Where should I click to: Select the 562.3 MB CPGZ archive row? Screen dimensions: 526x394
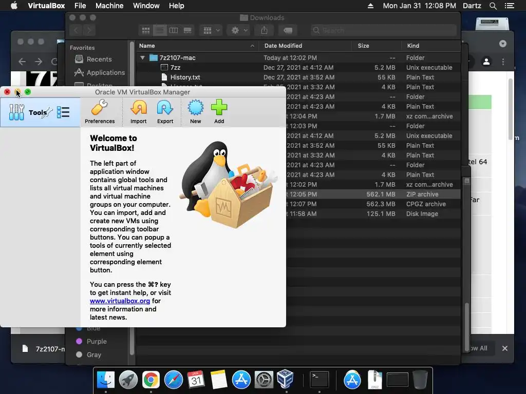click(373, 204)
